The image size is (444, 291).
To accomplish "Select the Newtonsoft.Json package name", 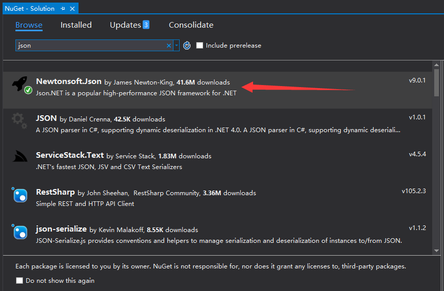I will (x=69, y=81).
